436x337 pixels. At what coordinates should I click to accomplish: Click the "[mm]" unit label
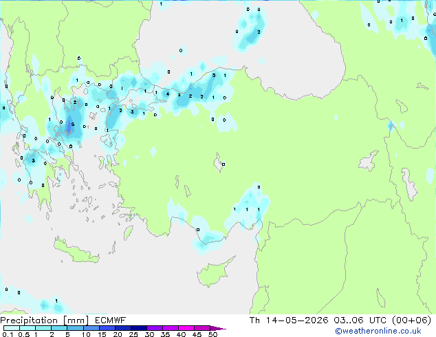[x=76, y=320]
